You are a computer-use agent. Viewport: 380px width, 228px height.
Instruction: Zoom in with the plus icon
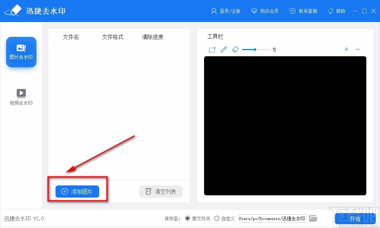pyautogui.click(x=346, y=49)
